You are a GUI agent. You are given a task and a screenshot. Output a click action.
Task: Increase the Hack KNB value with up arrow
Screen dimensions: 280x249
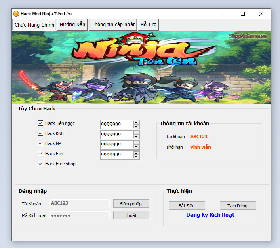[x=136, y=133]
